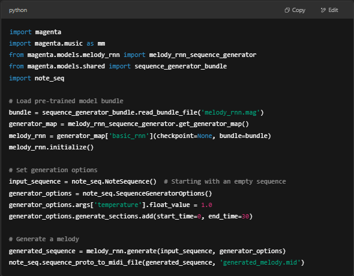Click the None keyword in checkpoint argument
The image size is (354, 276).
tap(205, 136)
